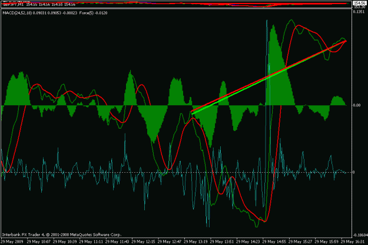Click the 29 May 11:11 time axis label
Viewport: 368px width, 245px height.
point(91,241)
